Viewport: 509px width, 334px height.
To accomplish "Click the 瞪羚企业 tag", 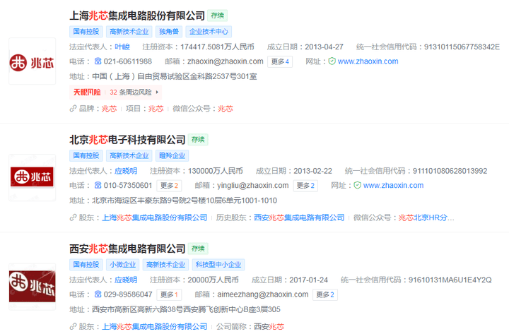I will pos(172,155).
